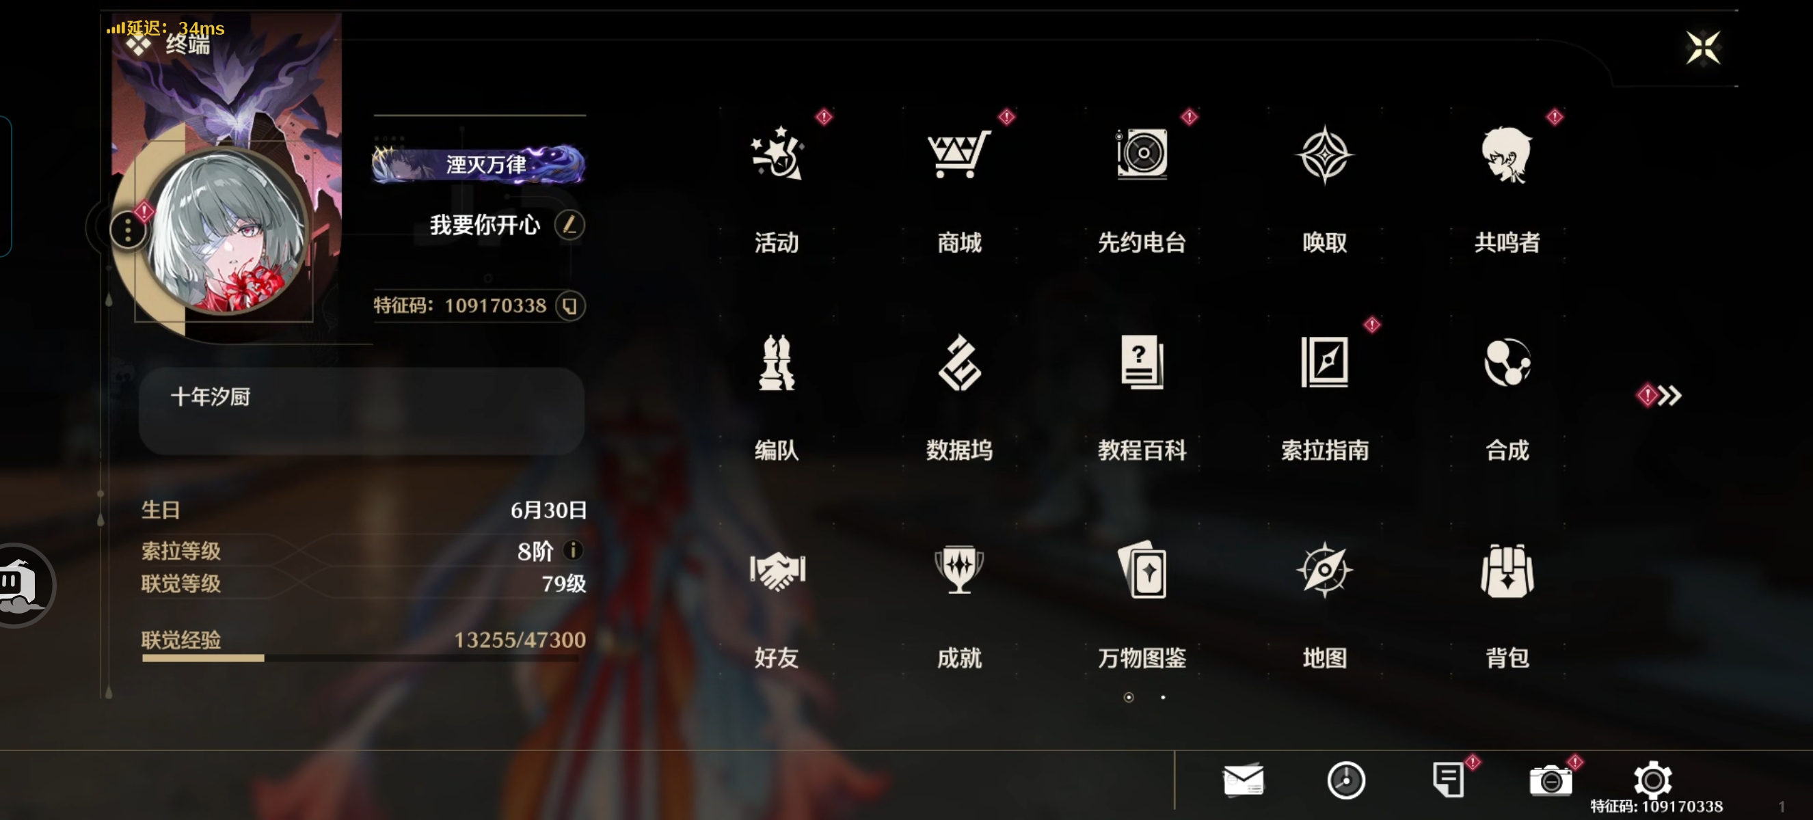The image size is (1813, 820).
Task: Show 索拉等级 info tooltip icon
Action: pos(573,550)
